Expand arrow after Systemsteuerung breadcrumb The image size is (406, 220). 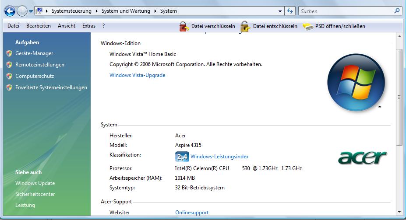coord(97,11)
